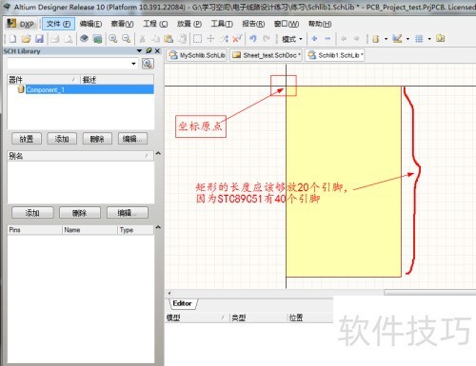Click the undo arrow icon
The height and width of the screenshot is (366, 476).
pyautogui.click(x=253, y=39)
